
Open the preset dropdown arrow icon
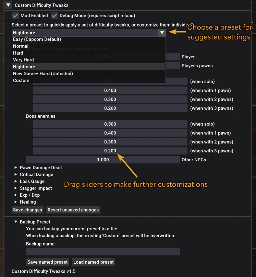(162, 33)
